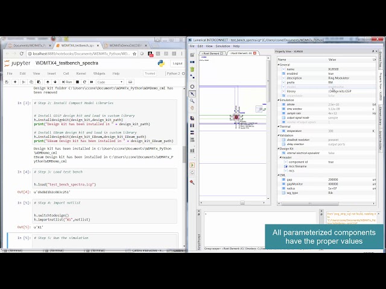Restart and run all cells with the fast-forward icon

92,82
